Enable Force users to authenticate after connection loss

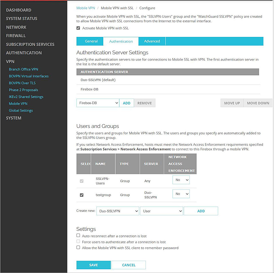coord(78,242)
